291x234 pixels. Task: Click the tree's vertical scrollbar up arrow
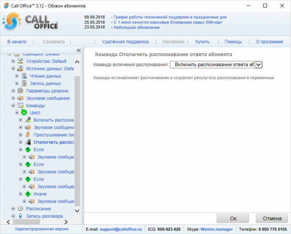[x=77, y=62]
